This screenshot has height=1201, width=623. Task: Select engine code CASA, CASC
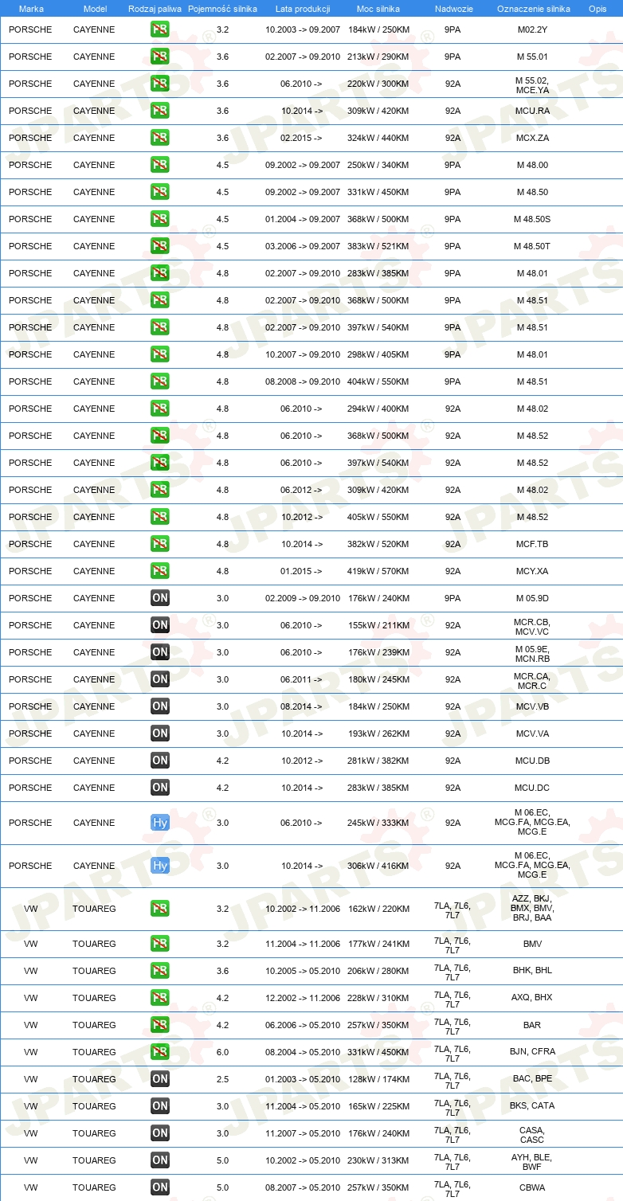532,1135
